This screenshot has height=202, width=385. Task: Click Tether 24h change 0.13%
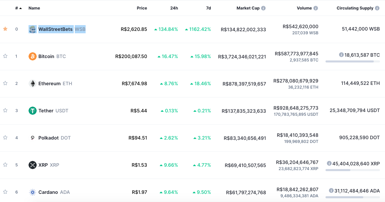pyautogui.click(x=169, y=111)
